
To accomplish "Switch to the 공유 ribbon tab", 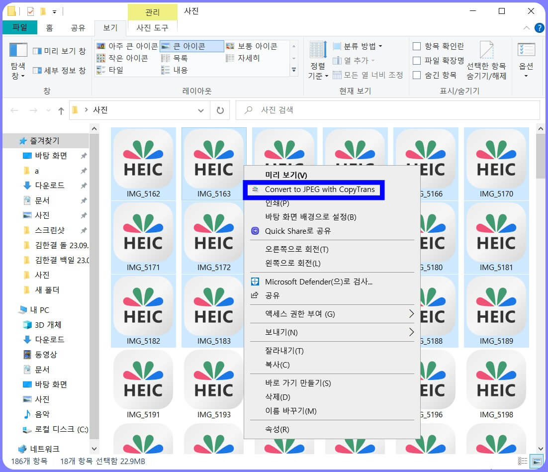I will coord(78,28).
